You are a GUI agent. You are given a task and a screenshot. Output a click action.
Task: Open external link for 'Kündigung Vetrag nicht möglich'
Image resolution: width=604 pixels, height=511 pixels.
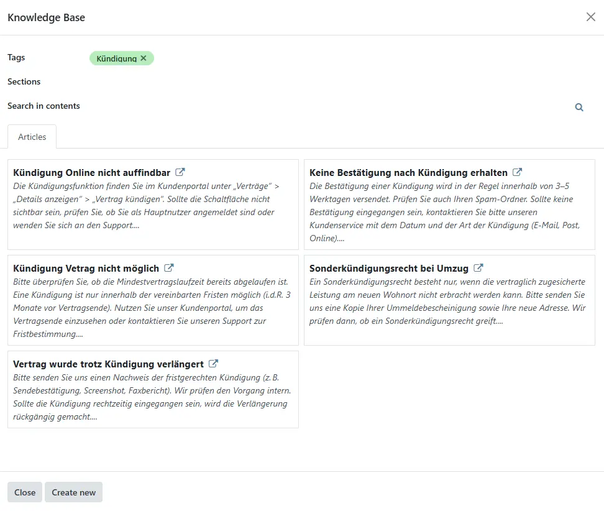[169, 267]
